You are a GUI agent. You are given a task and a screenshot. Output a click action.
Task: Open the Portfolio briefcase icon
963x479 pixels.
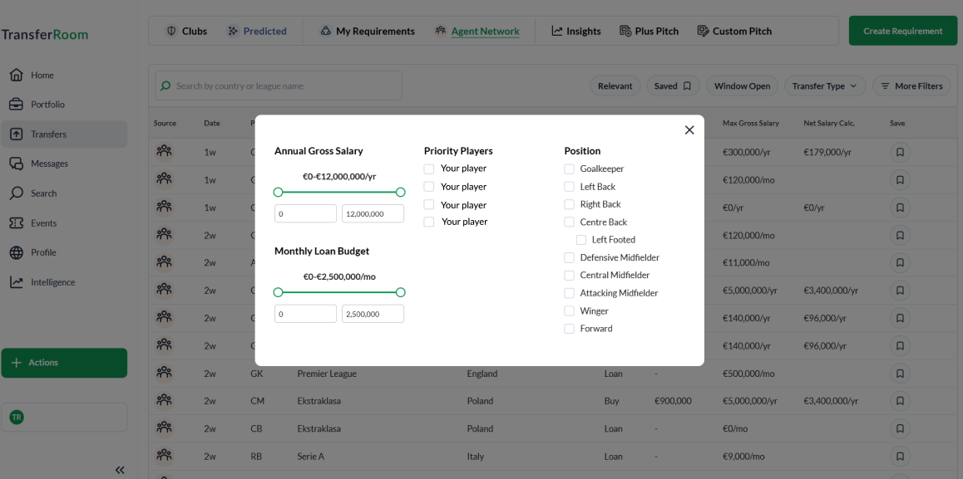(17, 105)
